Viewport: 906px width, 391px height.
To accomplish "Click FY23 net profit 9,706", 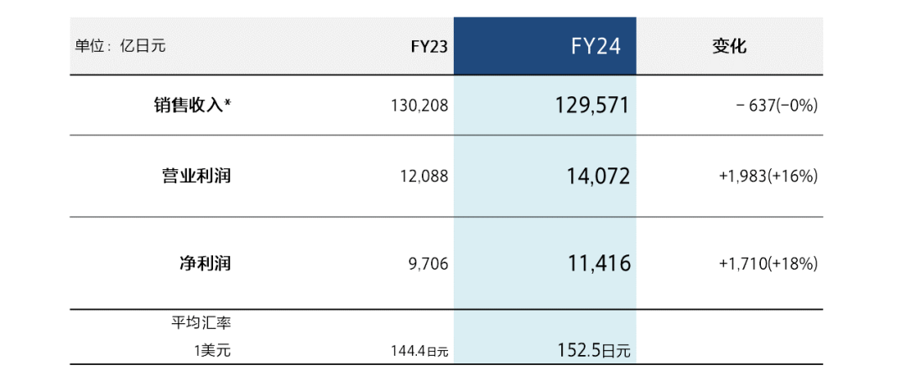I will [428, 264].
